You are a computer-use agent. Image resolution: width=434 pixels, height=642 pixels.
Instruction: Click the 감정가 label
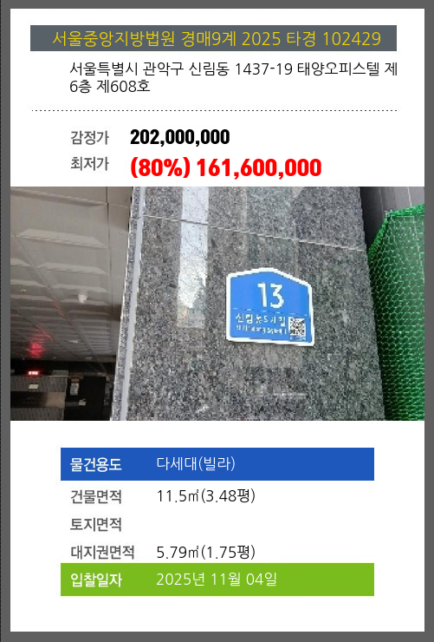pos(89,137)
